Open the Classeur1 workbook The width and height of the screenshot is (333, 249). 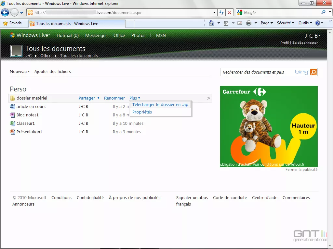[25, 124]
